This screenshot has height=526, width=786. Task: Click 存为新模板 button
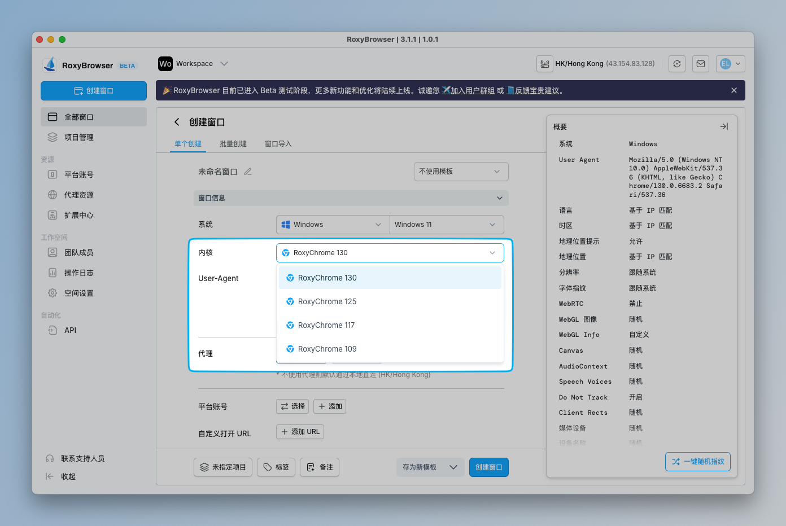(x=420, y=467)
